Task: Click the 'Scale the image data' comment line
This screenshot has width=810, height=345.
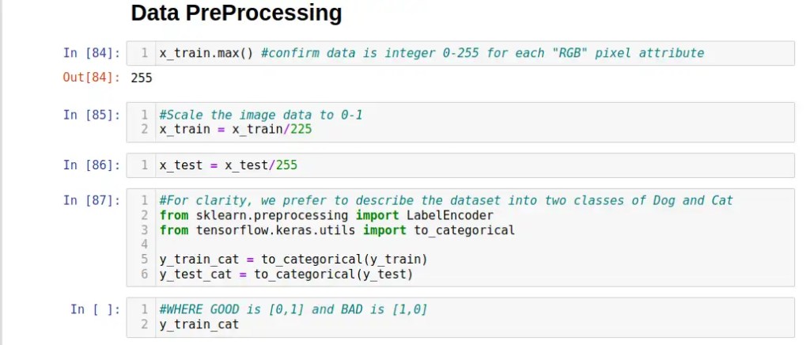Action: coord(260,115)
